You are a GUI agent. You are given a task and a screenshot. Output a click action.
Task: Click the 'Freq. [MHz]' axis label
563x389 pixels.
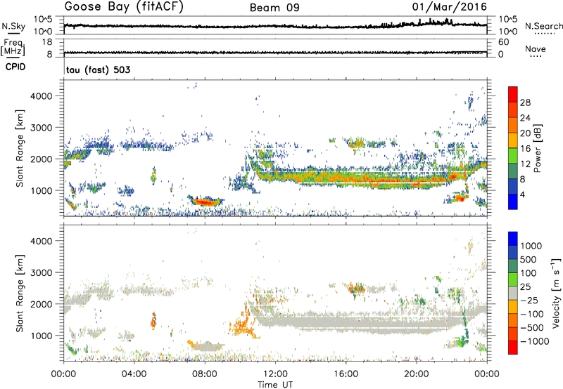click(x=13, y=47)
